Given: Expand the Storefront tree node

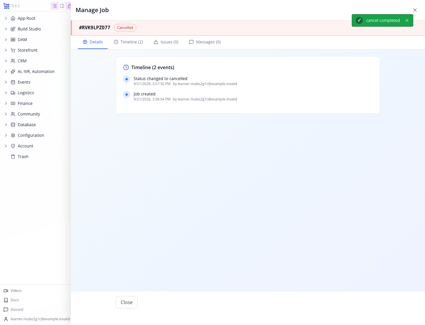Looking at the screenshot, I should 6,50.
